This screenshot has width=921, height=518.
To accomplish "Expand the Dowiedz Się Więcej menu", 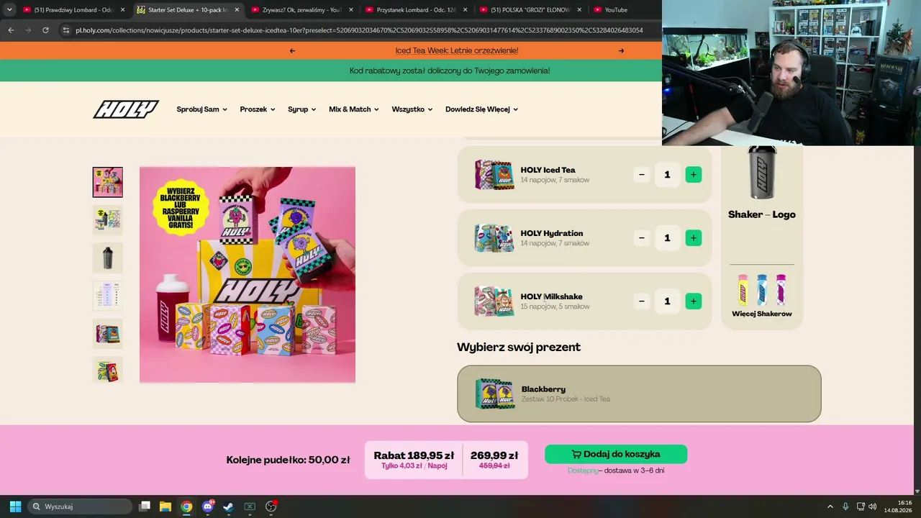I will [482, 109].
